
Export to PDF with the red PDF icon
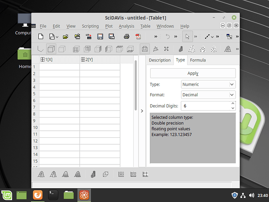[138, 36]
